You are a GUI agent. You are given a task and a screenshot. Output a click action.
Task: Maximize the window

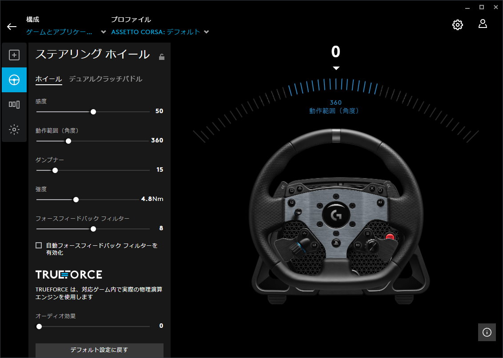pos(482,8)
